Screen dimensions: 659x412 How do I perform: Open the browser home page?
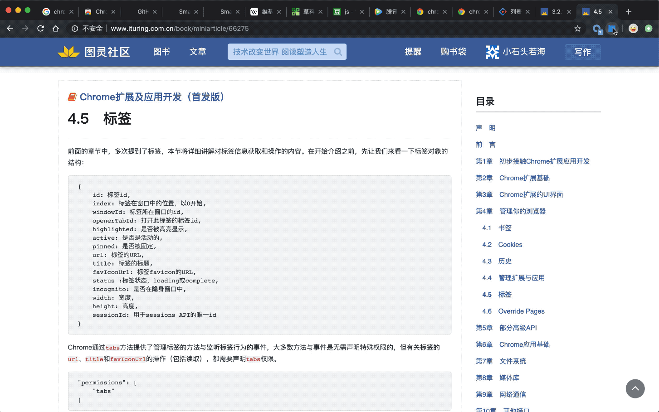56,29
